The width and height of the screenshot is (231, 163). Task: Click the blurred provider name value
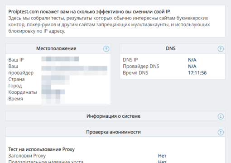tap(74, 68)
